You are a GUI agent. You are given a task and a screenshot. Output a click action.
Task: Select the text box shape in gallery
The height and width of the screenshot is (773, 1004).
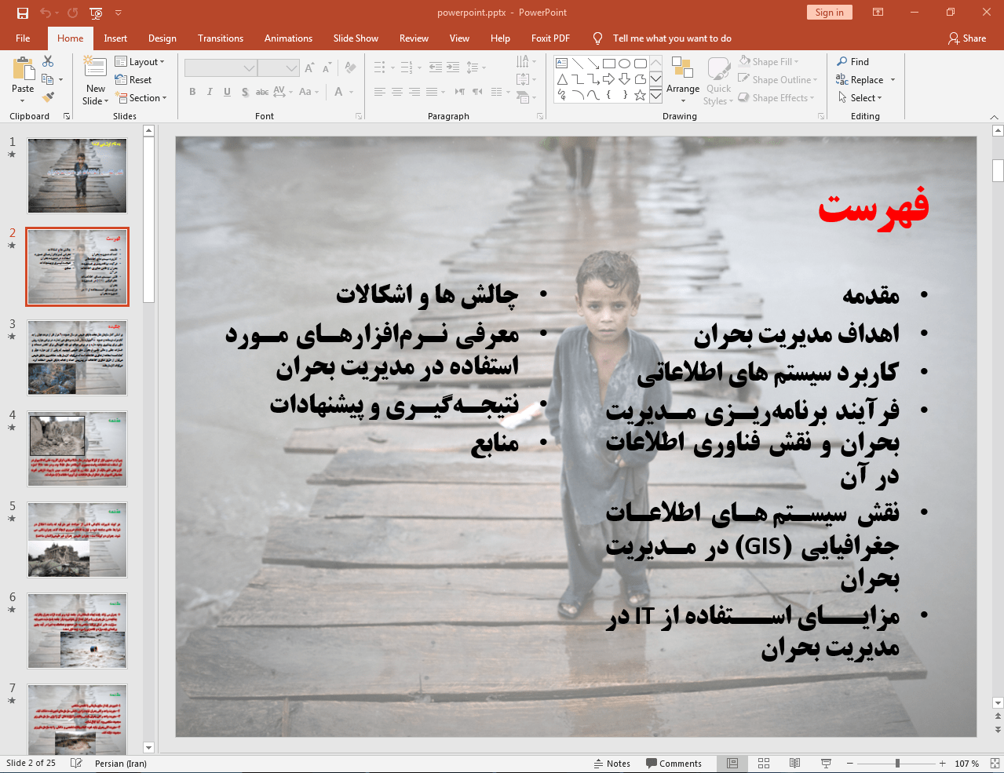tap(562, 64)
